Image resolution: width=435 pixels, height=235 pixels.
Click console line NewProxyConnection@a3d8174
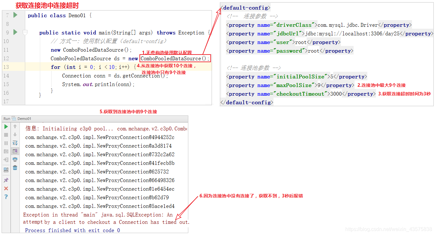point(98,146)
